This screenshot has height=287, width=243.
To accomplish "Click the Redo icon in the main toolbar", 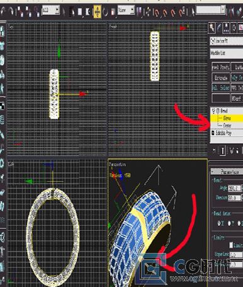I will (11, 11).
